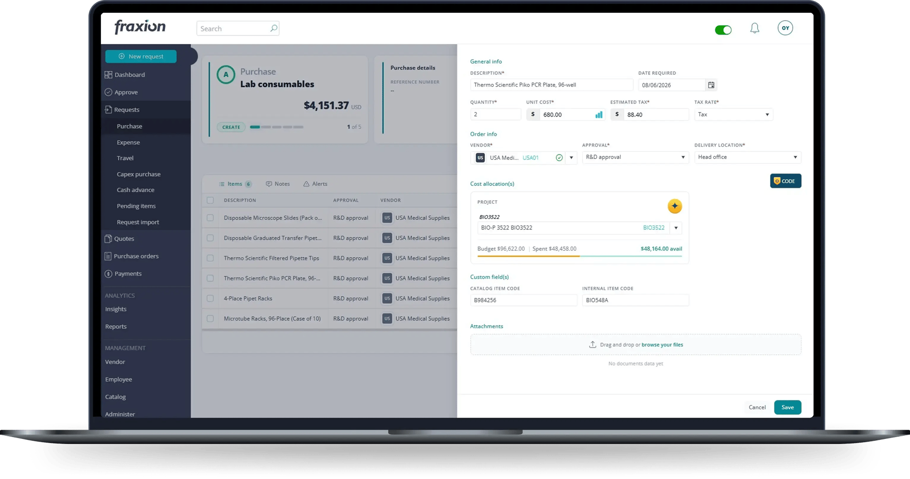
Task: Click the Quotes icon in sidebar
Action: [108, 239]
